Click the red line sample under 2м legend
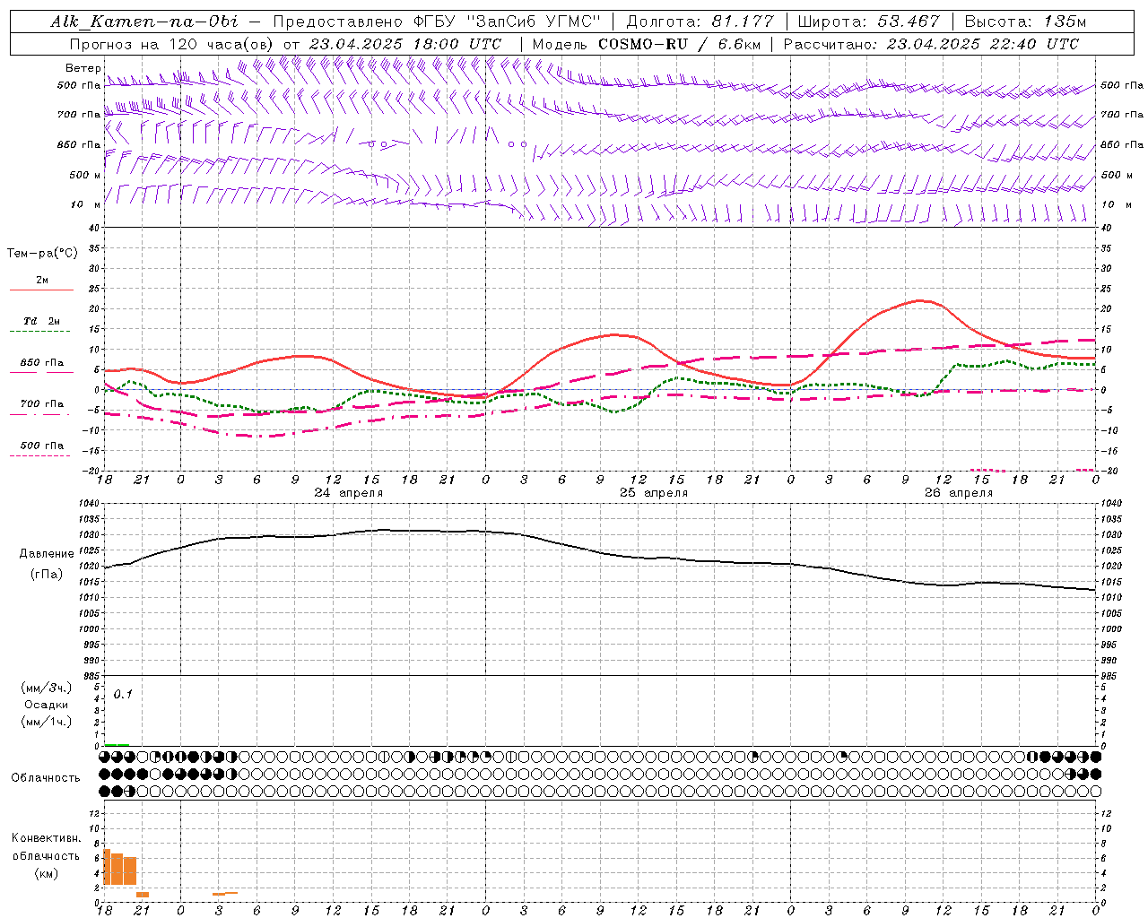This screenshot has width=1148, height=918. click(x=41, y=290)
